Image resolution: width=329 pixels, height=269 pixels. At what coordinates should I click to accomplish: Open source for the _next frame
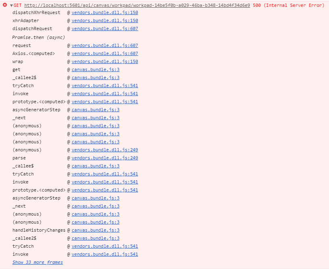pos(95,118)
